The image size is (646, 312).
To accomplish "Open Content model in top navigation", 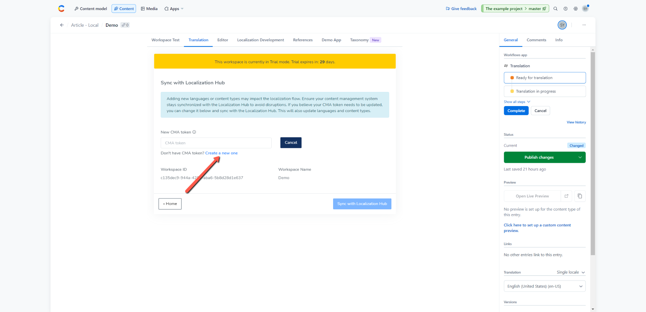I will click(x=91, y=9).
